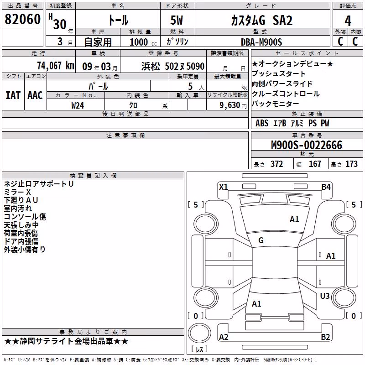Click width value 167
Image resolution: width=365 pixels, height=365 pixels.
click(315, 164)
